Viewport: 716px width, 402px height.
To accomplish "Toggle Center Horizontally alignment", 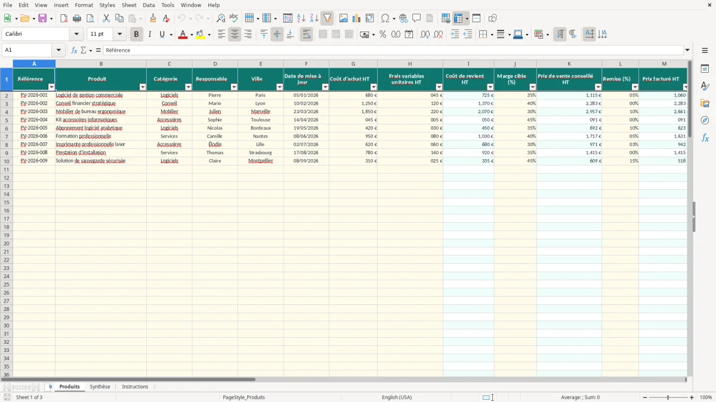I will point(234,35).
